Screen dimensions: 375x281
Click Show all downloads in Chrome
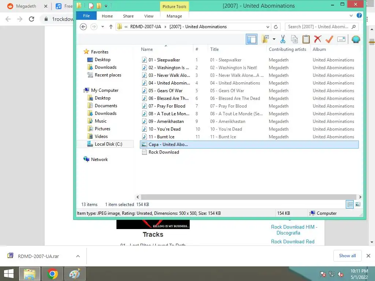tap(347, 256)
